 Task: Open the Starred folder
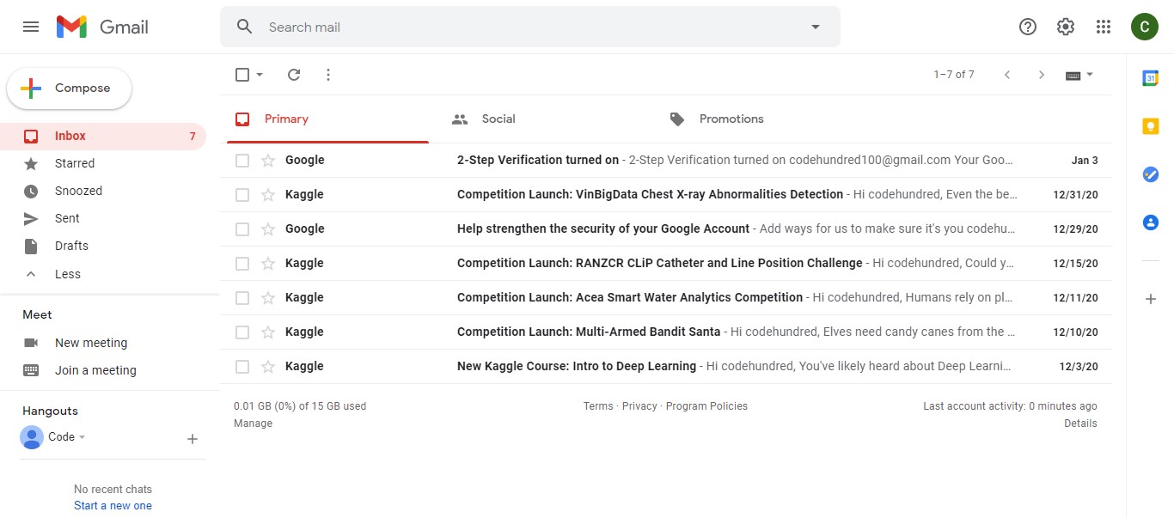[75, 163]
